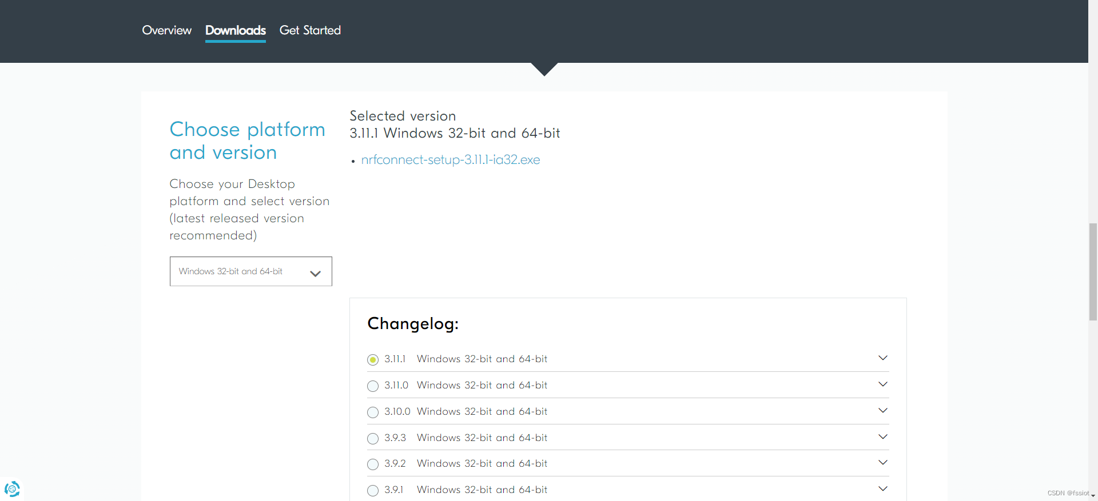Click the scrollbar down arrow
This screenshot has width=1098, height=501.
click(1093, 496)
